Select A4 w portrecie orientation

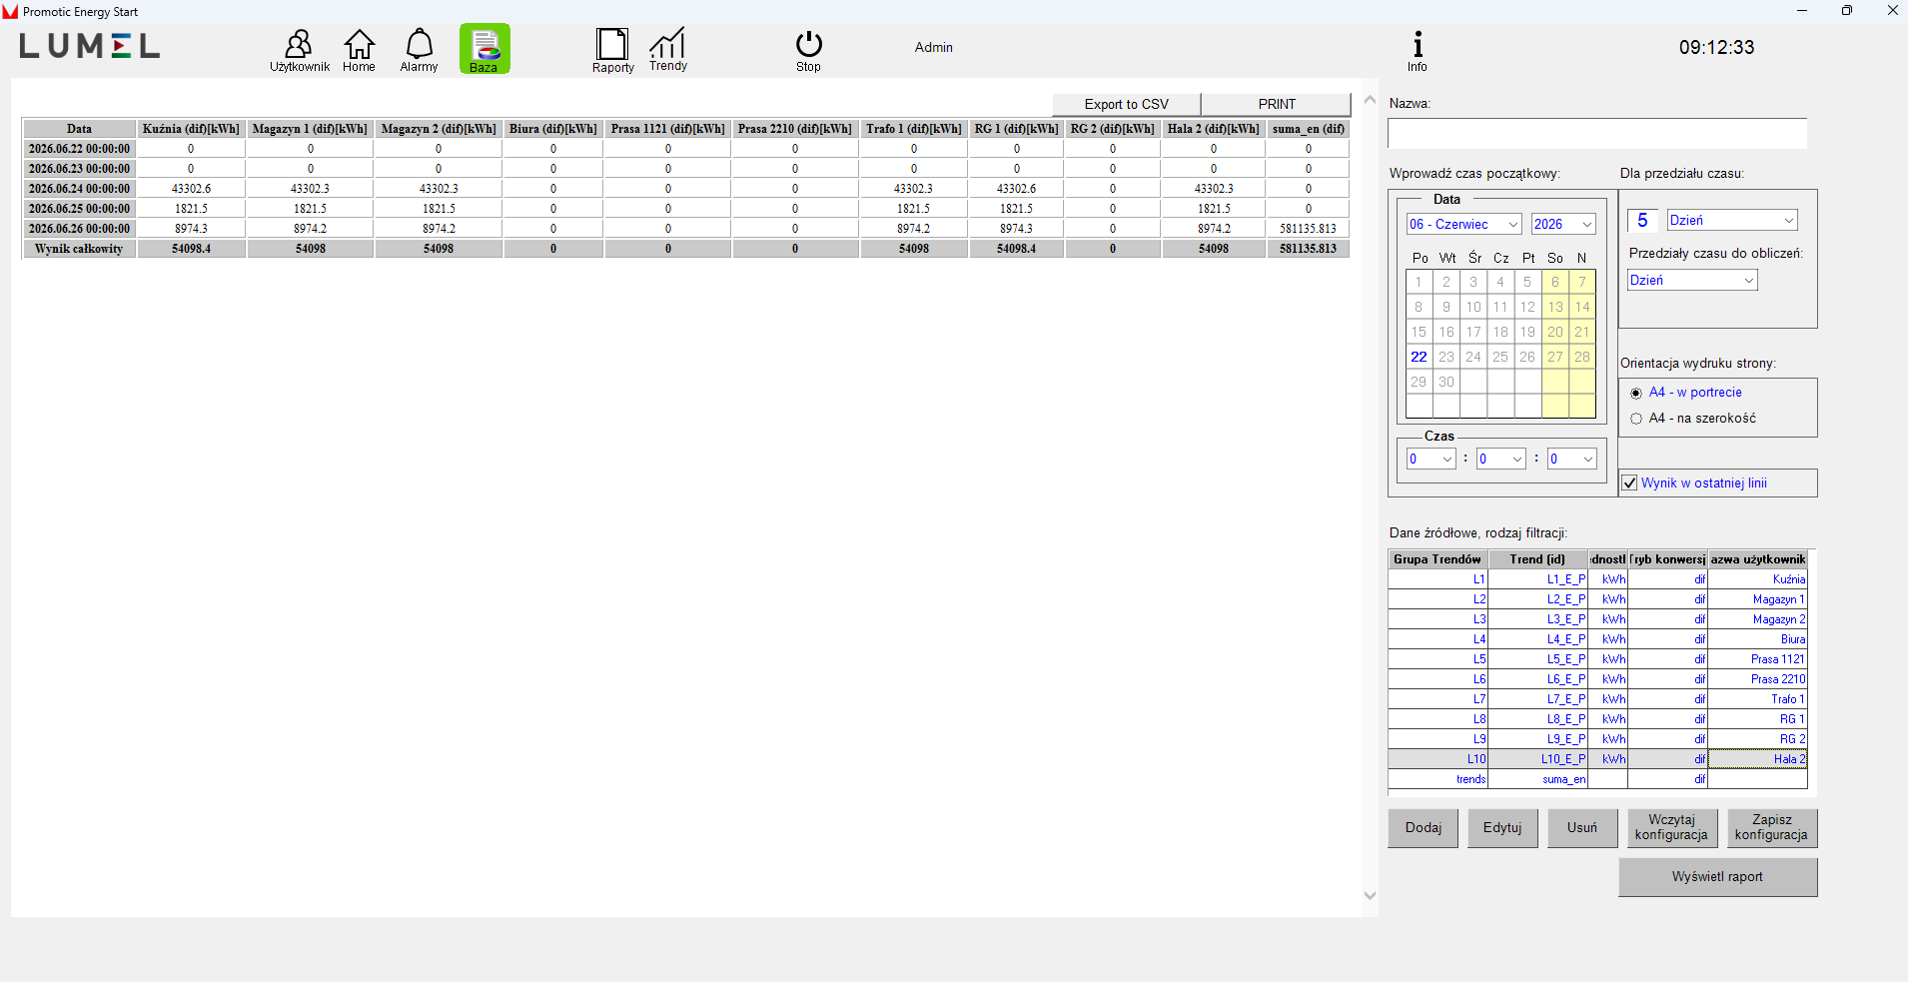click(x=1635, y=394)
